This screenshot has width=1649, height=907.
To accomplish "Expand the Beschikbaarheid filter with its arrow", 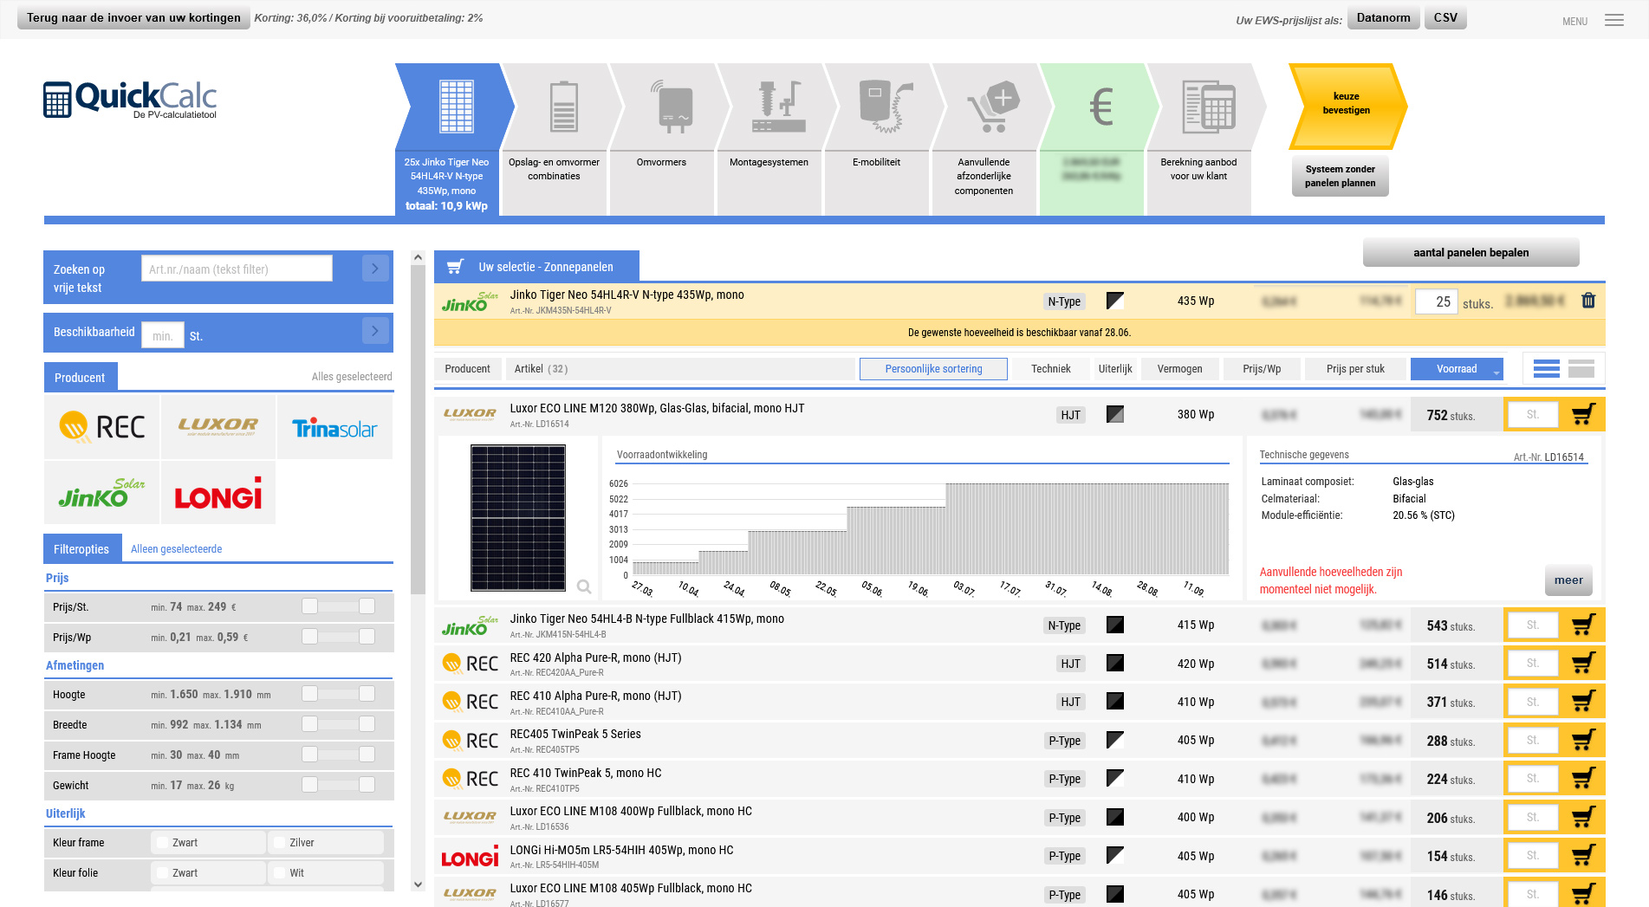I will [375, 330].
